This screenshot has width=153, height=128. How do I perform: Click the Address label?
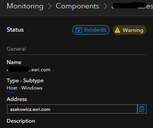pos(17,99)
